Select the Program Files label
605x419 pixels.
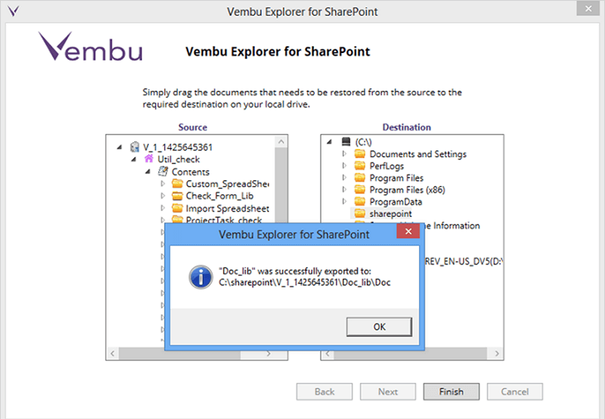[x=396, y=178]
